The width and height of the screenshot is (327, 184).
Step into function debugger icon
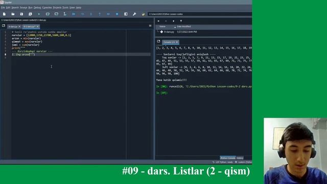[91, 14]
